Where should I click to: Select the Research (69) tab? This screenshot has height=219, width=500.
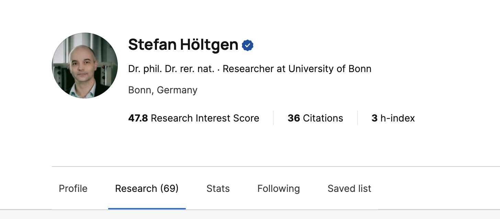click(147, 188)
